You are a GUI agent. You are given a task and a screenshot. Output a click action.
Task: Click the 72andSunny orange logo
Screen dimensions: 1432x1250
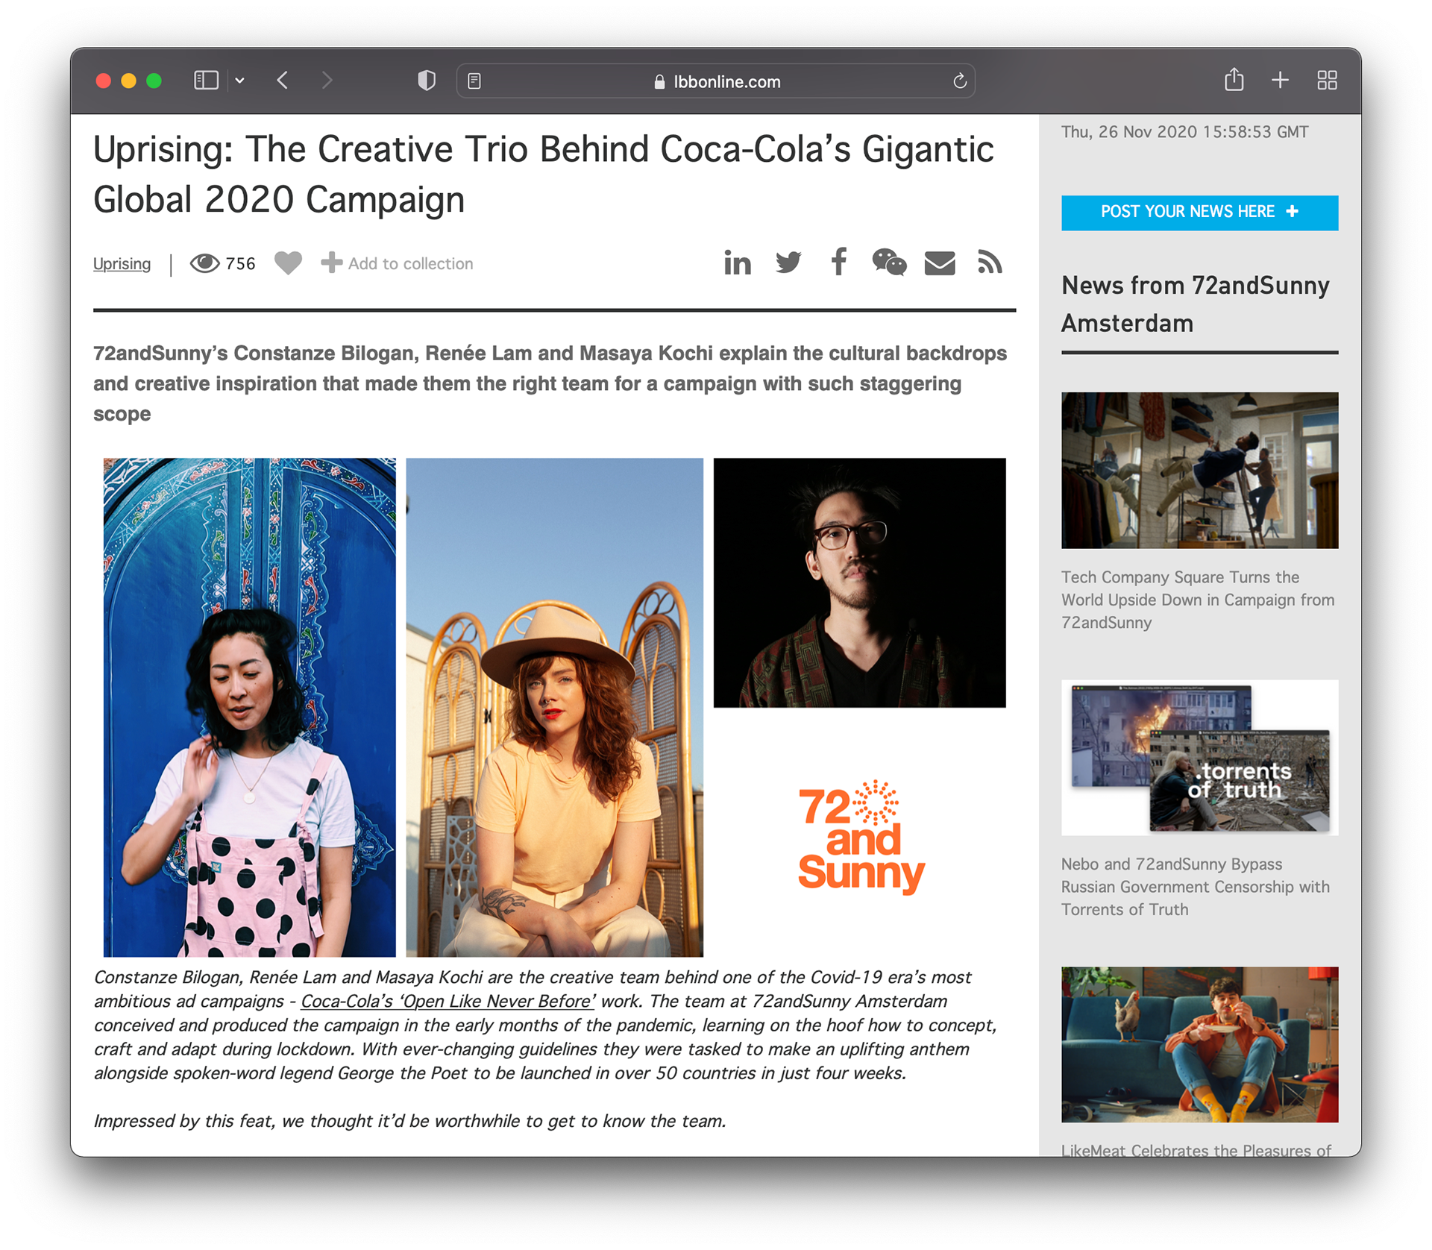point(861,838)
